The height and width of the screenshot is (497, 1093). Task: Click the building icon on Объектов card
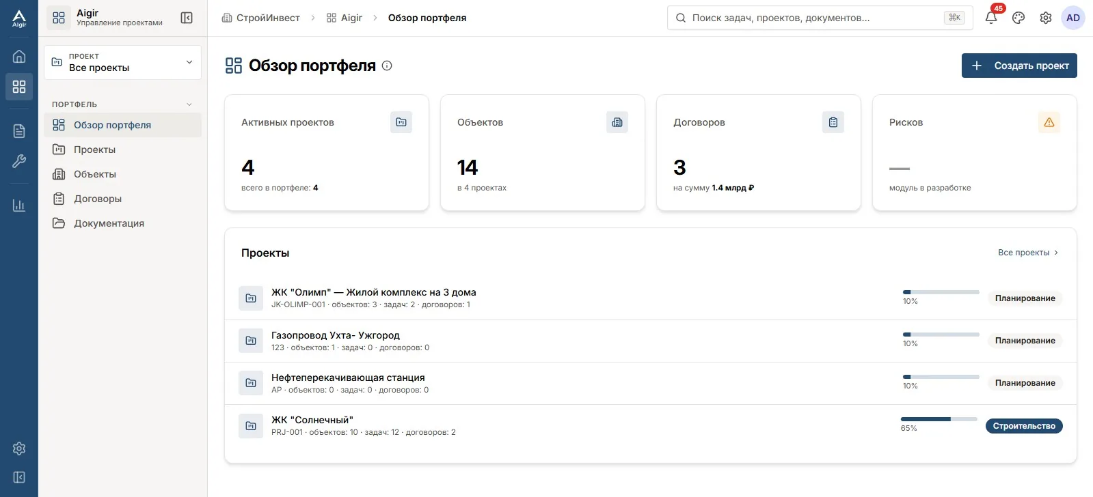617,122
